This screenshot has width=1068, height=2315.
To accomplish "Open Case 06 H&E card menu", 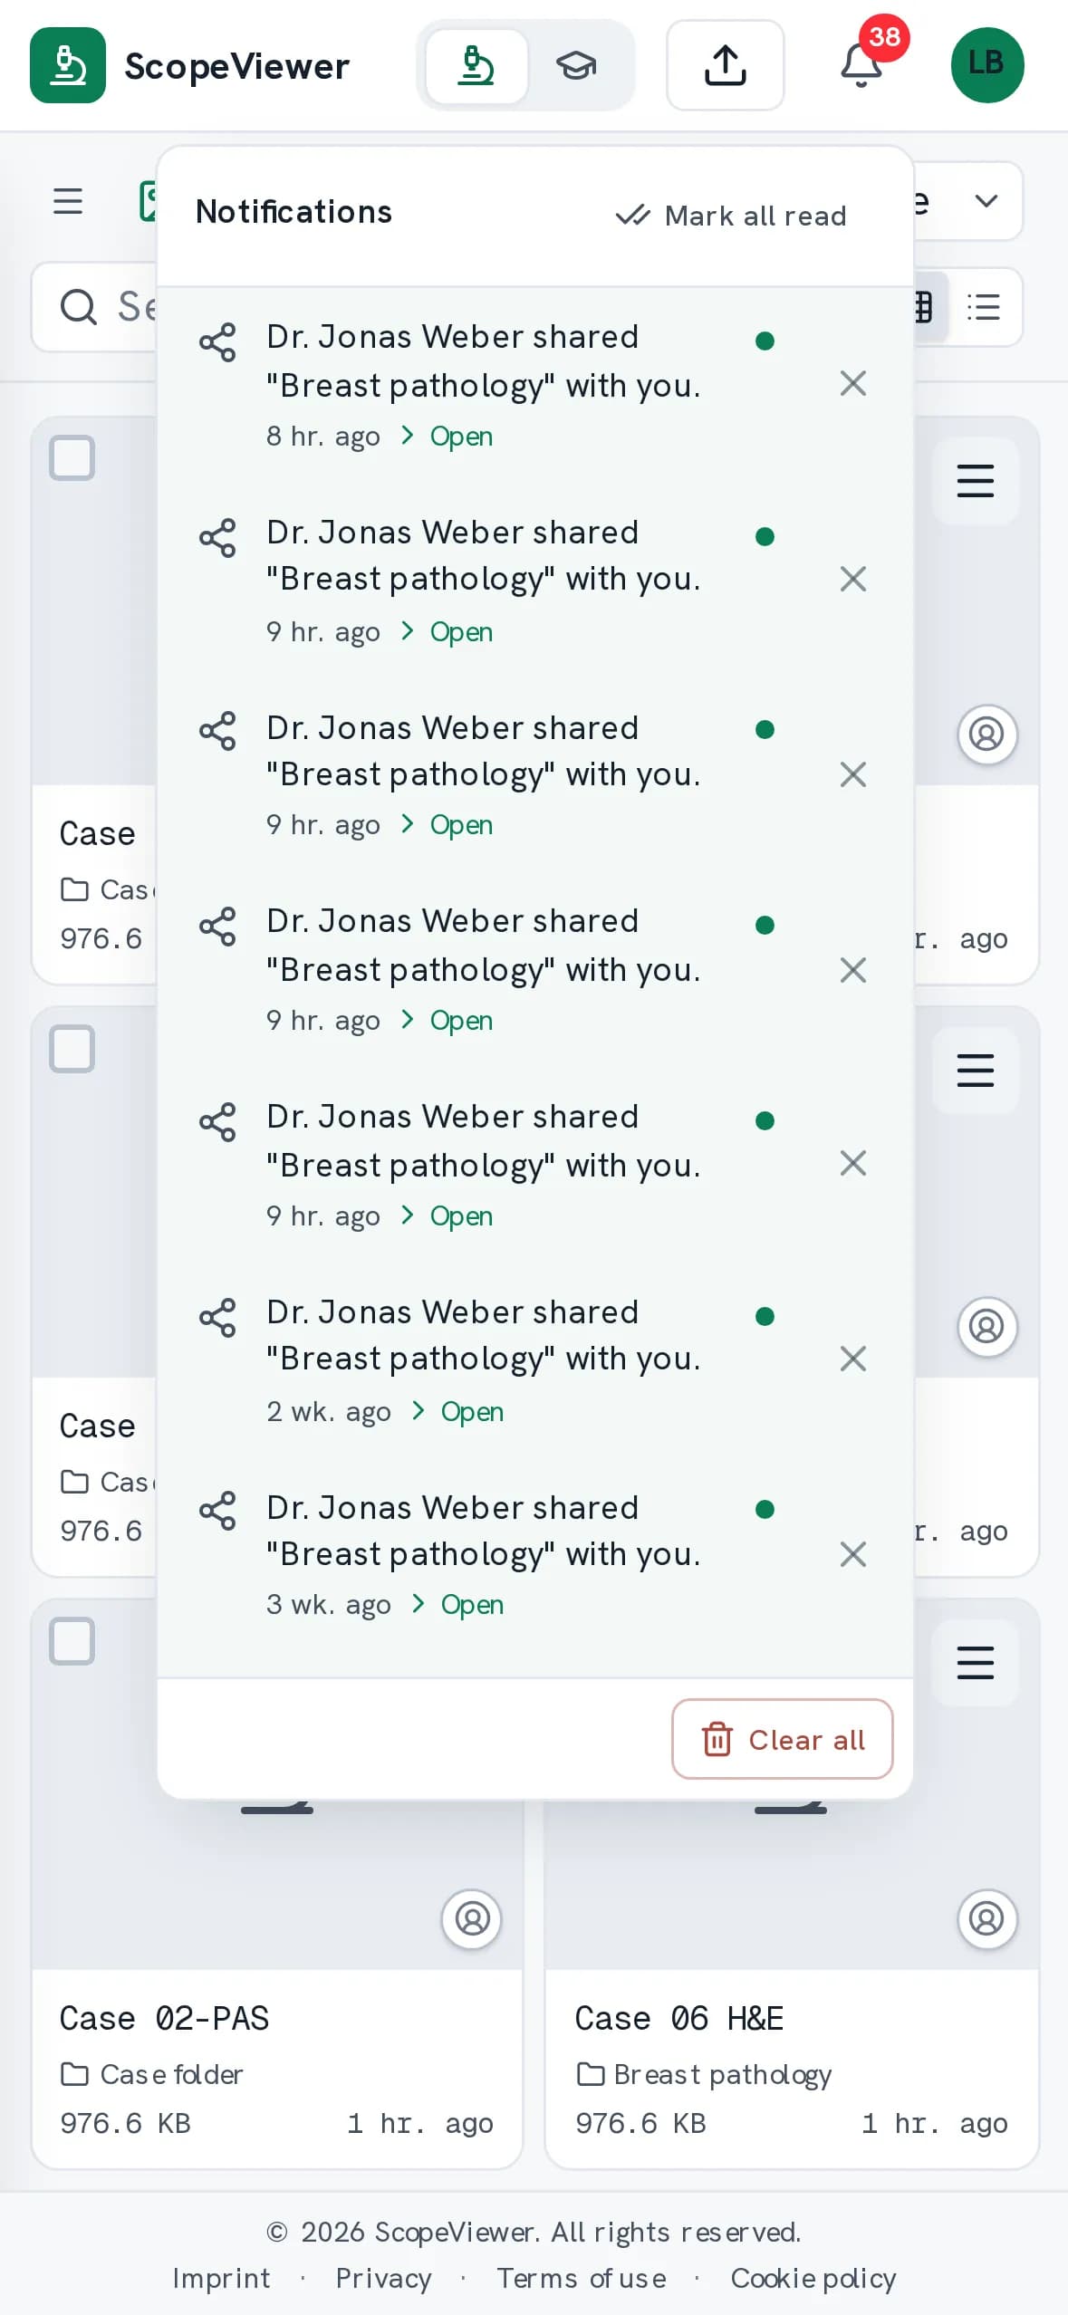I will (x=976, y=1663).
